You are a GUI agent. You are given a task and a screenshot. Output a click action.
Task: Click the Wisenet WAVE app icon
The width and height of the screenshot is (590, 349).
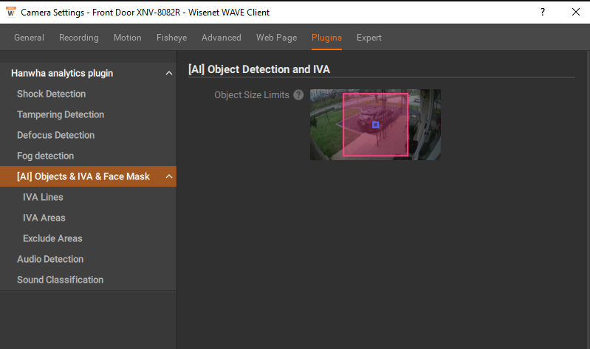coord(11,12)
